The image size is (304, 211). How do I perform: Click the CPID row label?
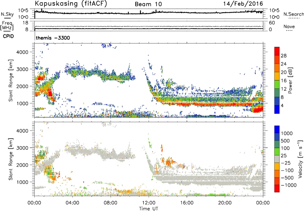8,36
